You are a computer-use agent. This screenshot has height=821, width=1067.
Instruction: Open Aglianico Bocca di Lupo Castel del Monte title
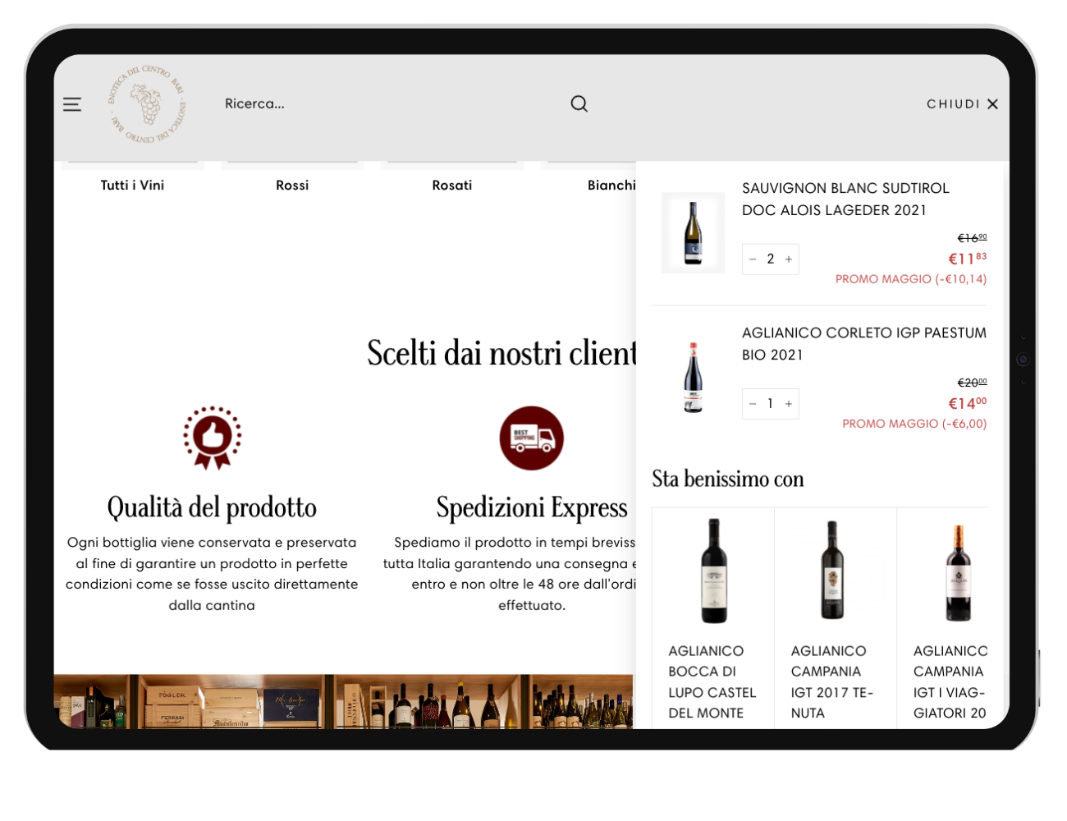(x=712, y=682)
